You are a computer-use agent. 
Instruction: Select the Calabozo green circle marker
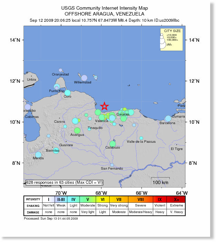click(112, 144)
